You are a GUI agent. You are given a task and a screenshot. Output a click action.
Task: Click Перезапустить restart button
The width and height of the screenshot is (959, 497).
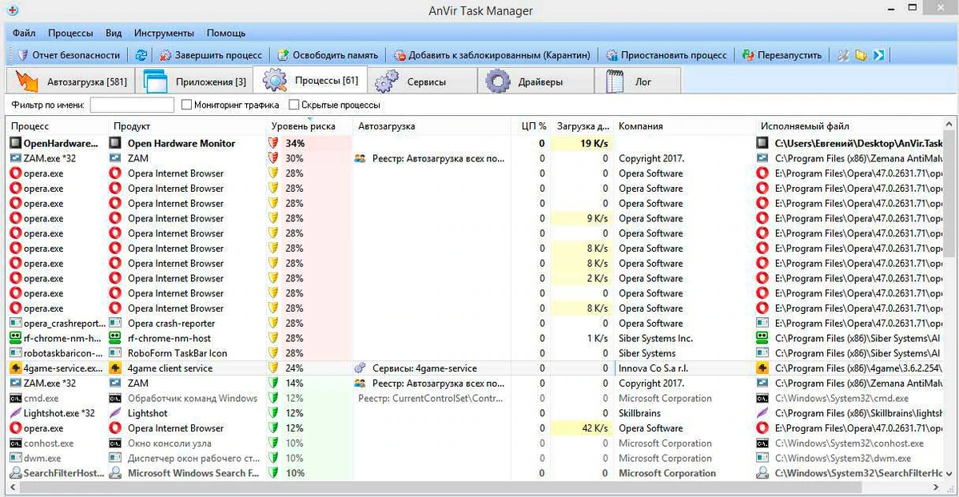pos(782,55)
